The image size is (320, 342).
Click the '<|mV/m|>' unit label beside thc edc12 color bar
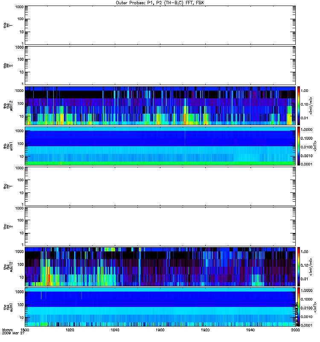pyautogui.click(x=311, y=267)
